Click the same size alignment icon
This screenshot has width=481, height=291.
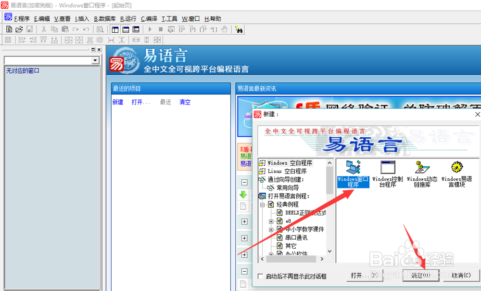[x=157, y=40]
